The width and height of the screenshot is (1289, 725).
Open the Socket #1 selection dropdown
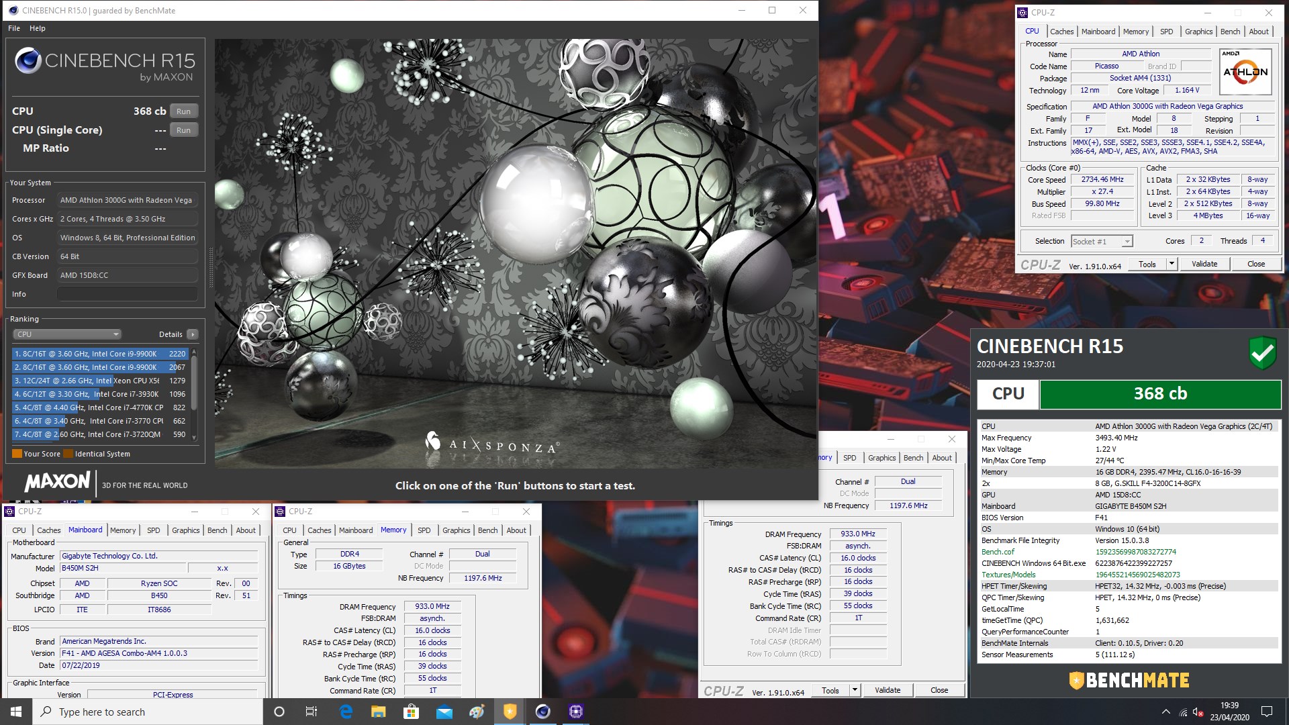[x=1102, y=242]
